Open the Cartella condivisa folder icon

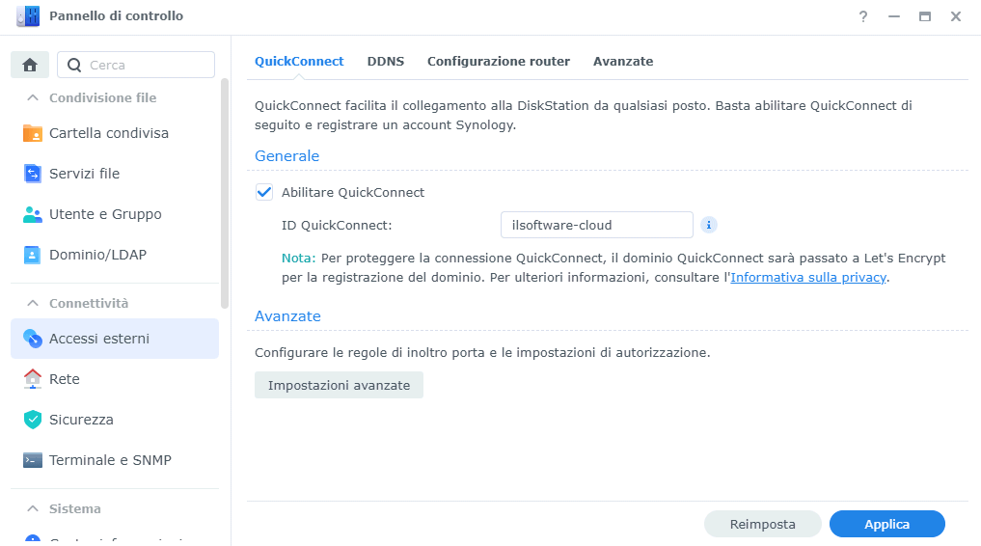tap(33, 133)
